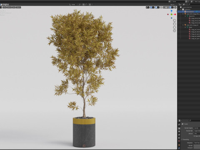Open the Integrator dropdown
Viewport: 200px width, 150px height.
click(x=197, y=143)
